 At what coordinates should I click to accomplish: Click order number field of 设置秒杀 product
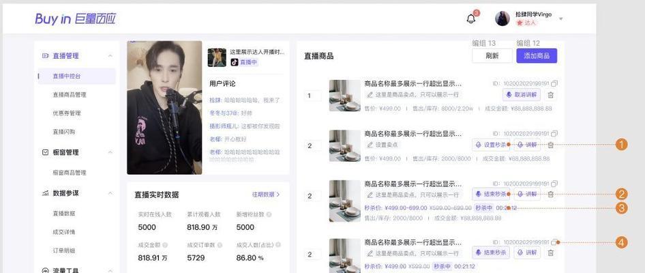313,146
